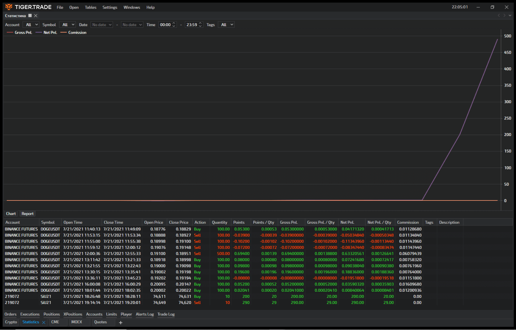
Task: Open the Symbol filter dropdown
Action: [67, 24]
